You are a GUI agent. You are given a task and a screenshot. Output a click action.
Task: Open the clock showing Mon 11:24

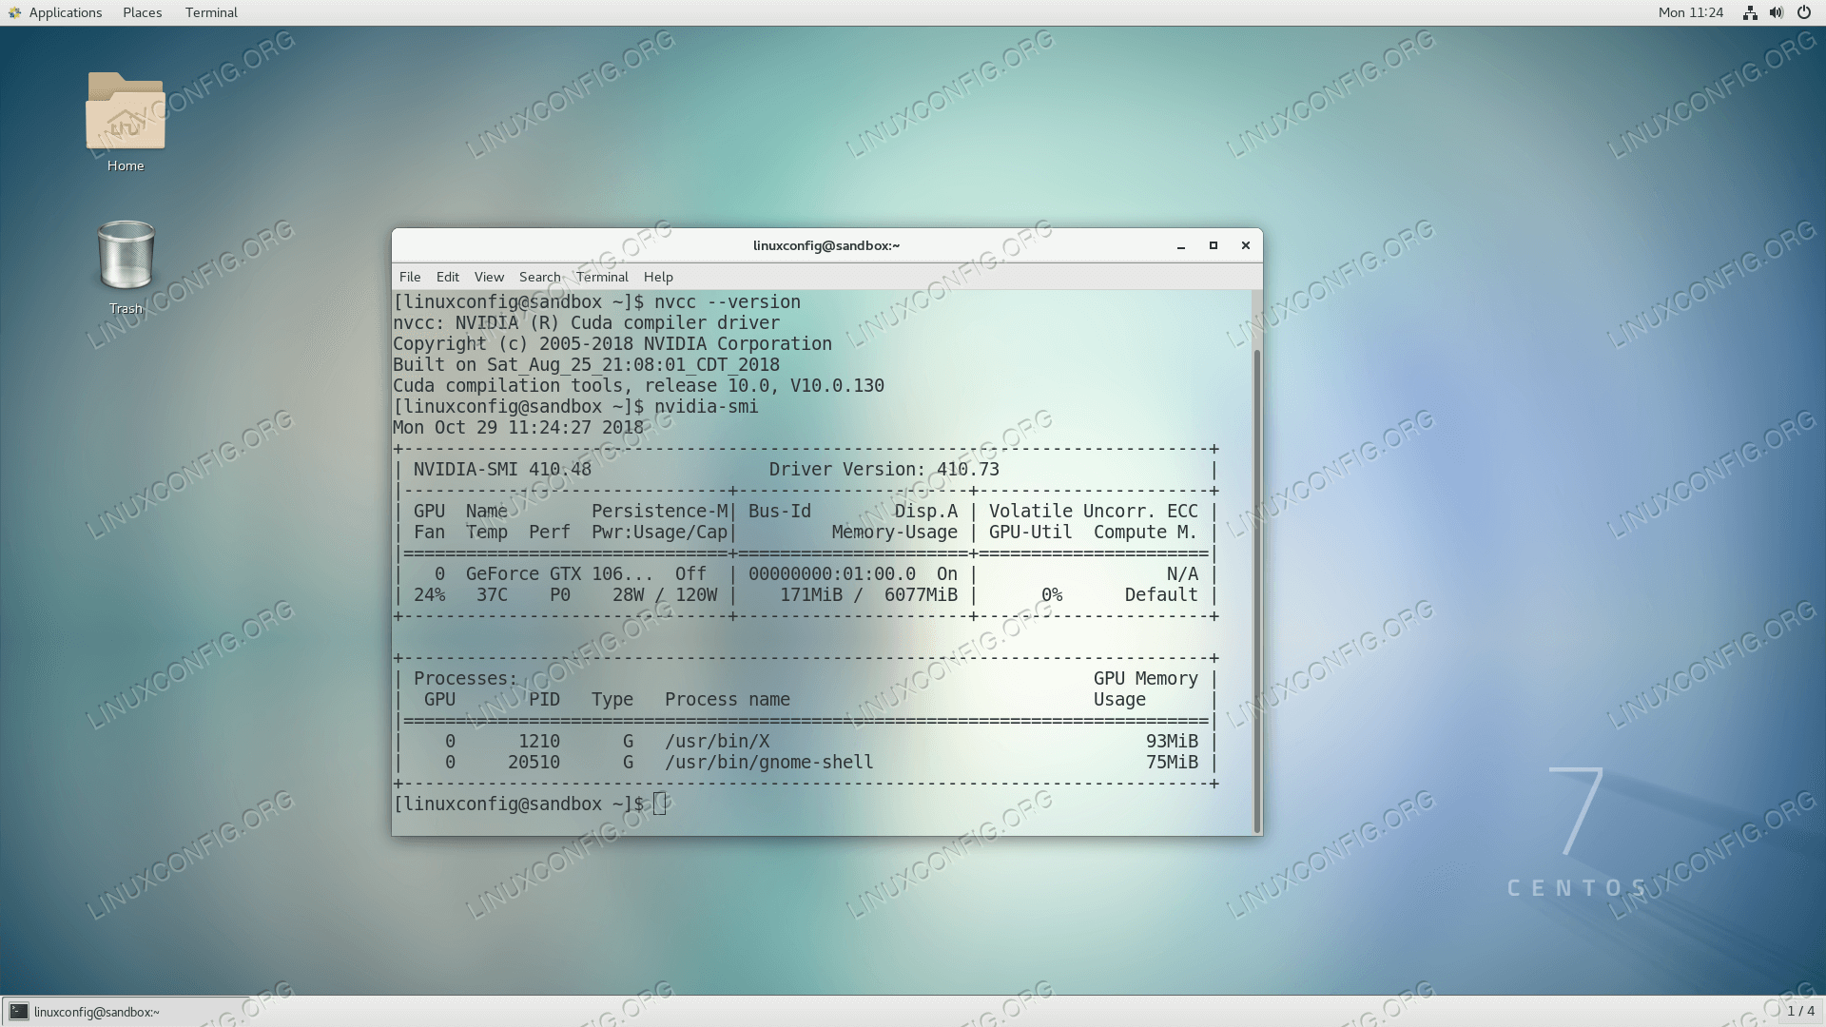[1690, 12]
